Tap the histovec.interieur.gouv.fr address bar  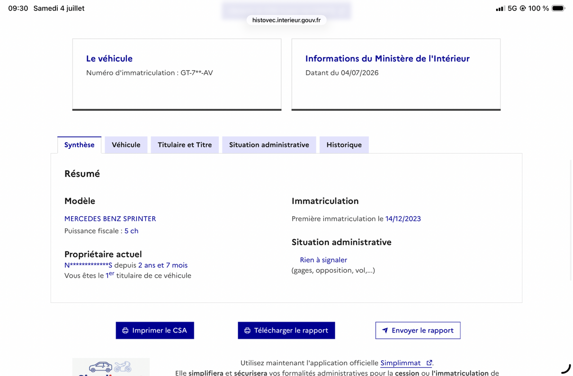[x=286, y=20]
